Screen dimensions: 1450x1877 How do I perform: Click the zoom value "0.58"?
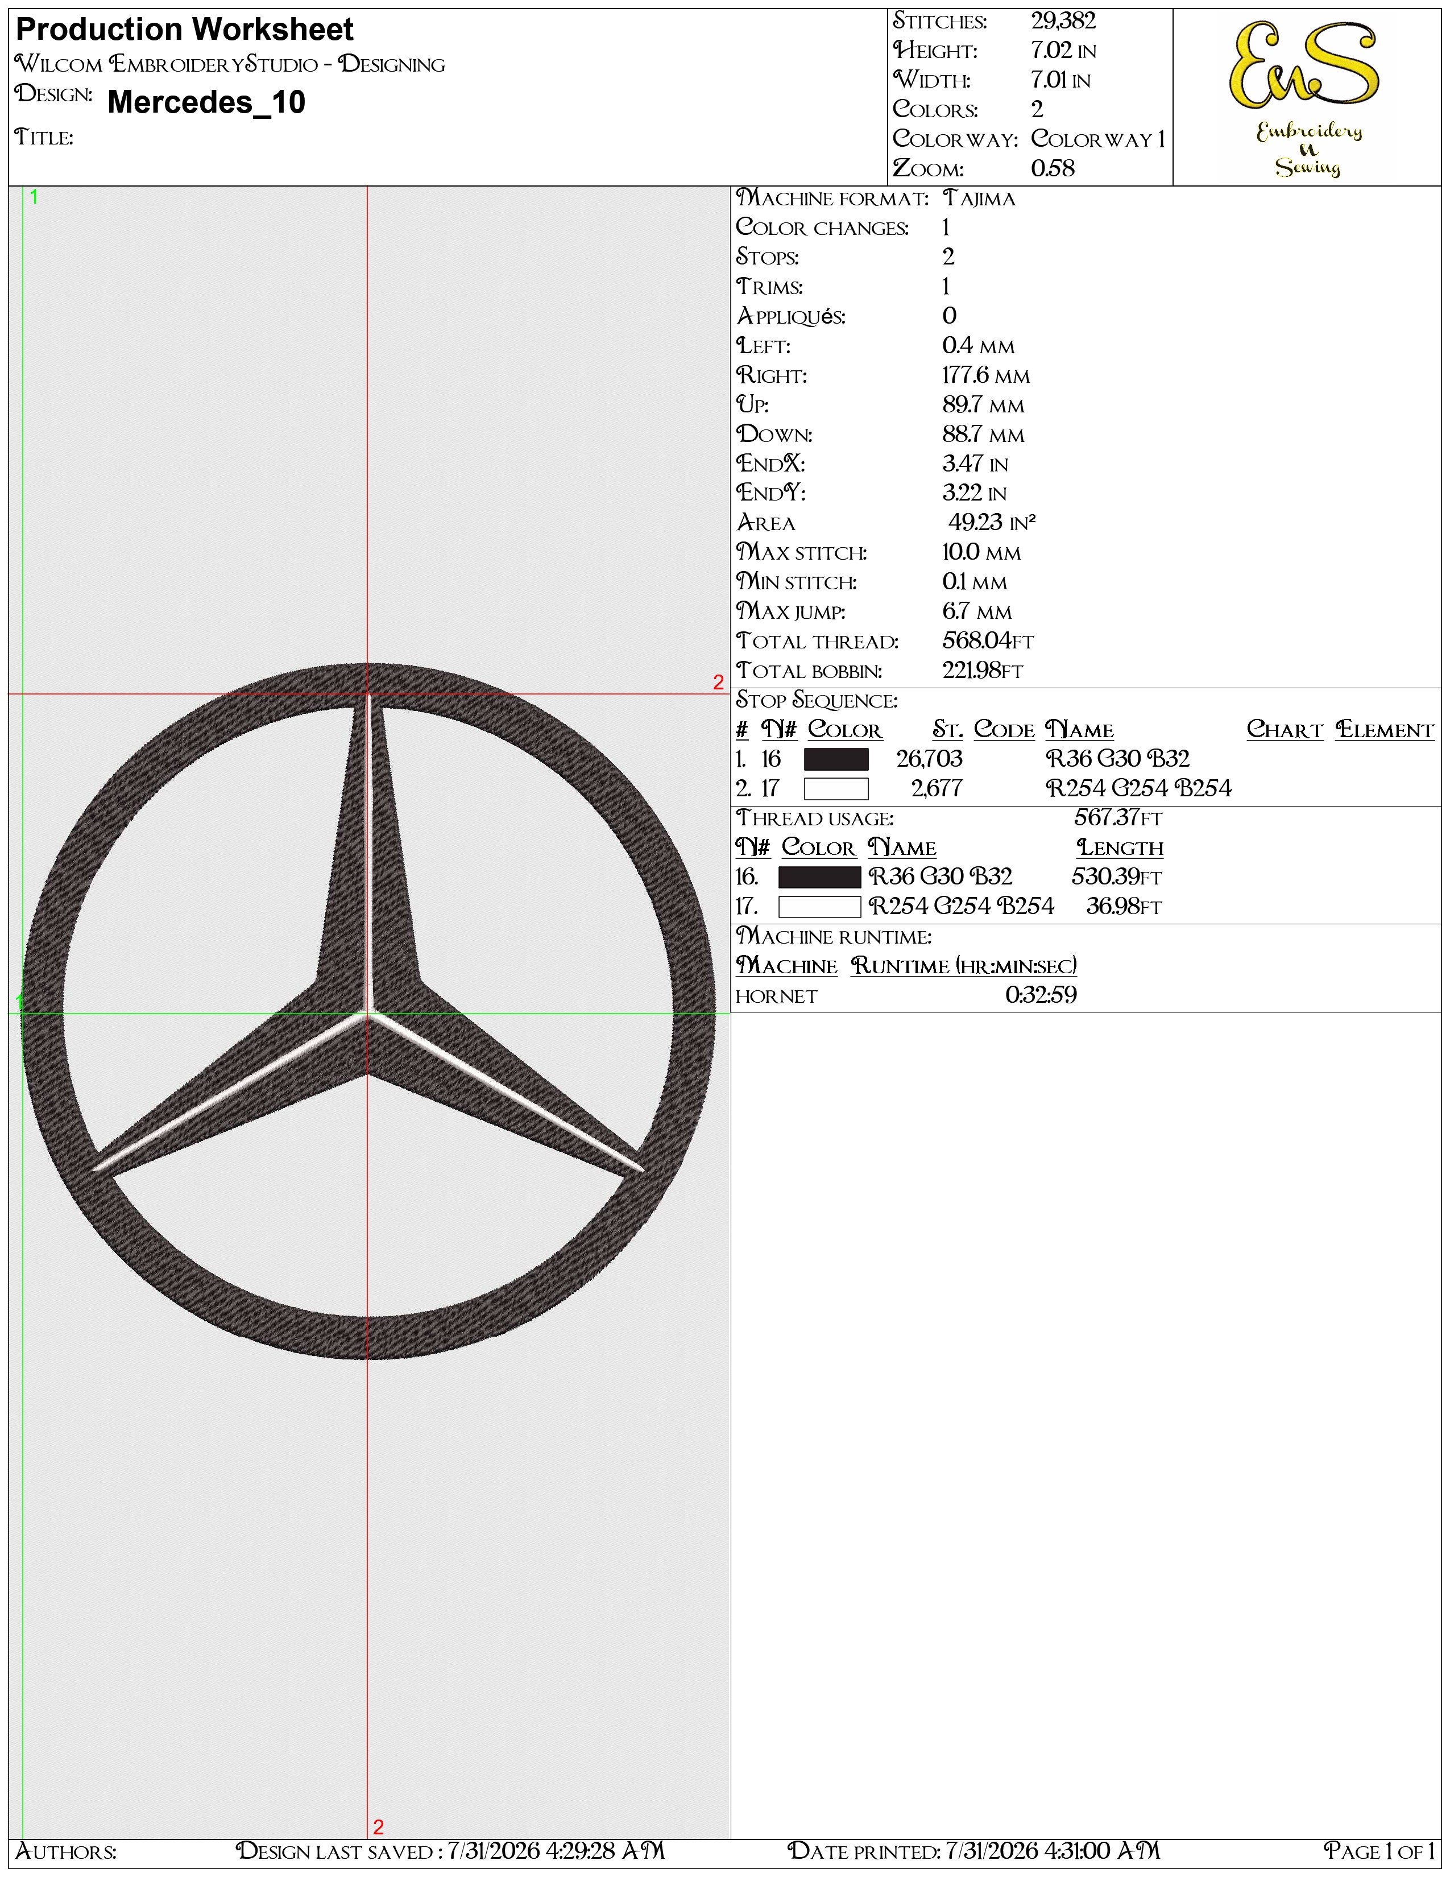pyautogui.click(x=1053, y=168)
